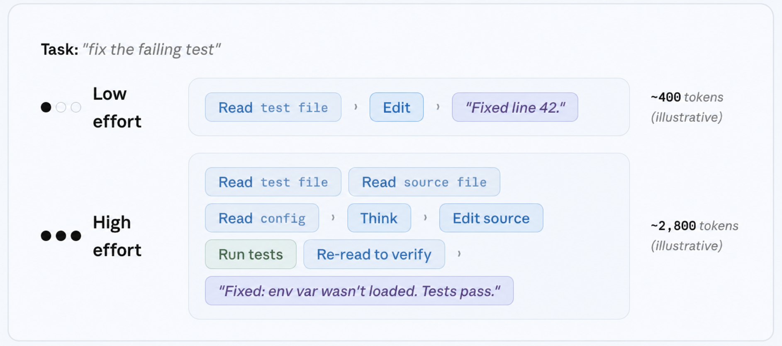Select the Re-read to verify chip
The width and height of the screenshot is (782, 346).
coord(374,254)
